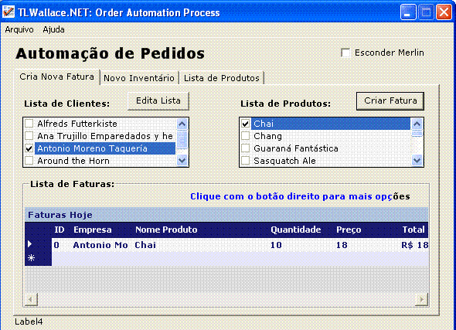Click the Criar Fatura button
This screenshot has height=330, width=456.
point(390,101)
